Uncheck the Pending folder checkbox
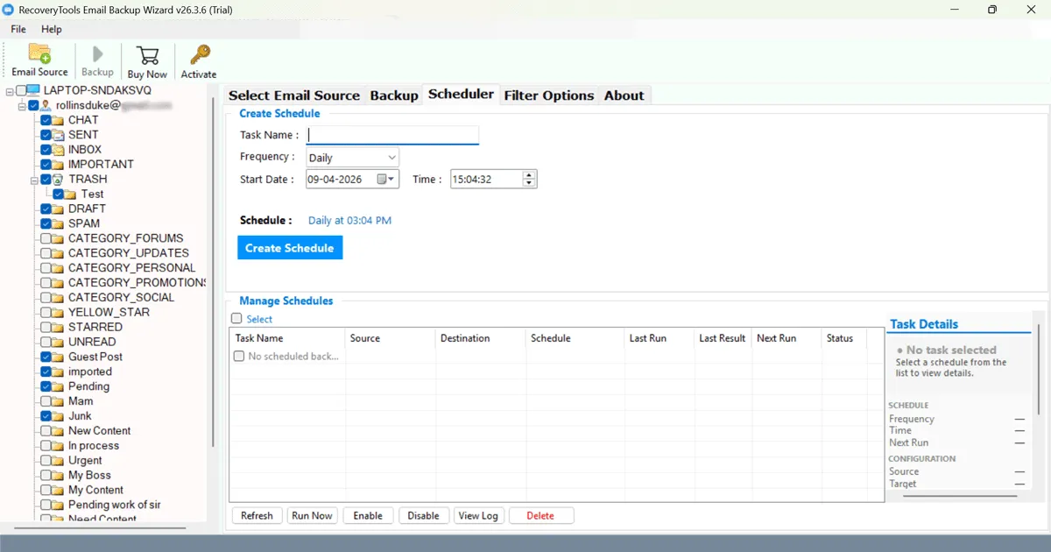This screenshot has width=1051, height=552. click(46, 386)
